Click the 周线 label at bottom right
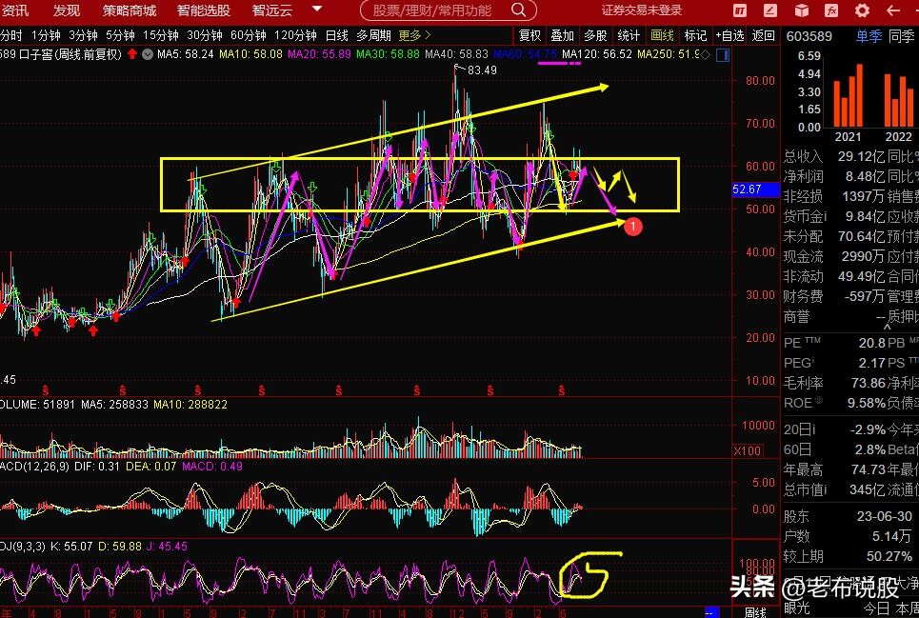919x618 pixels. coord(755,612)
